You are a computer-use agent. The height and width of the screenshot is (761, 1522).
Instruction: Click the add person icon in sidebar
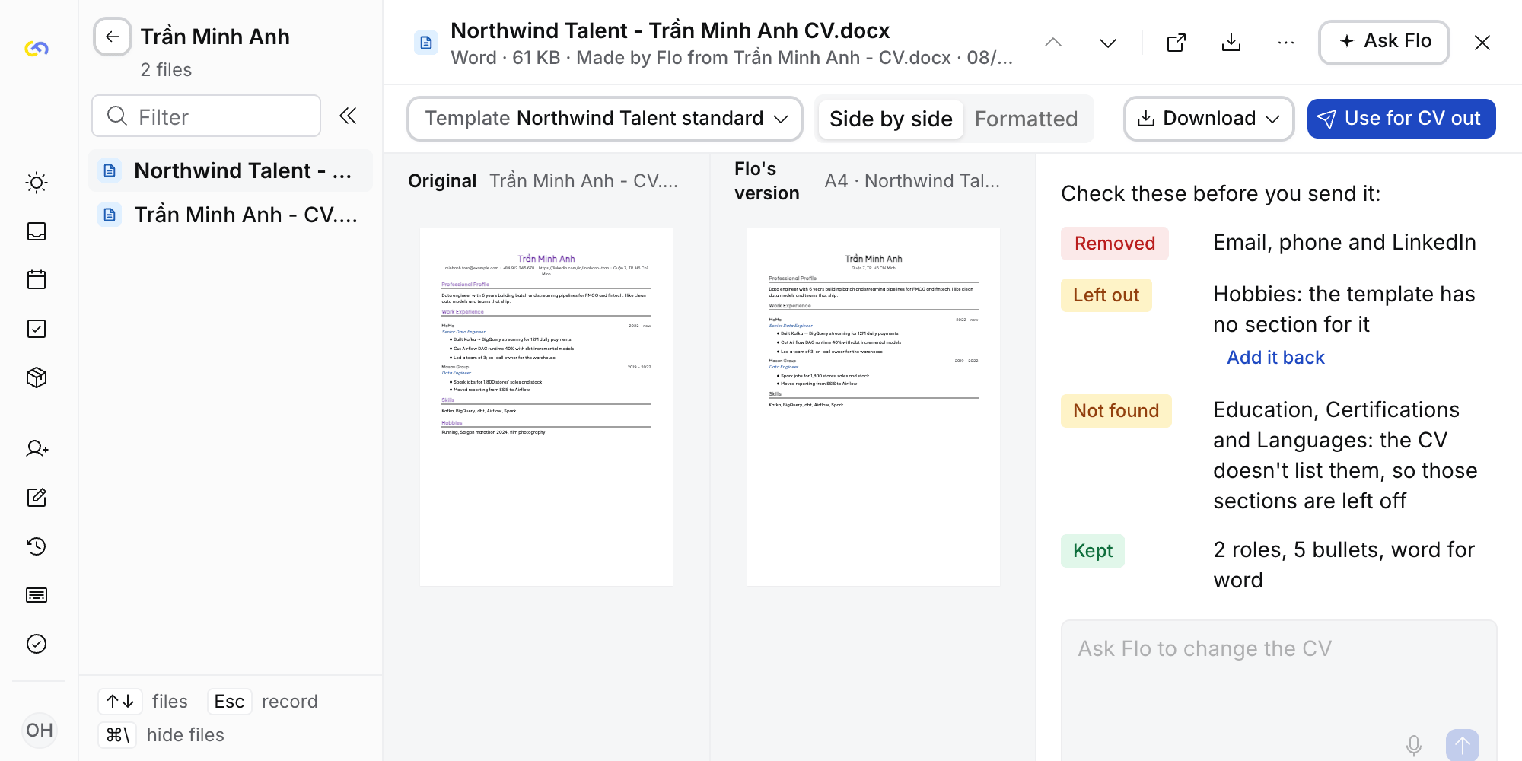point(37,449)
